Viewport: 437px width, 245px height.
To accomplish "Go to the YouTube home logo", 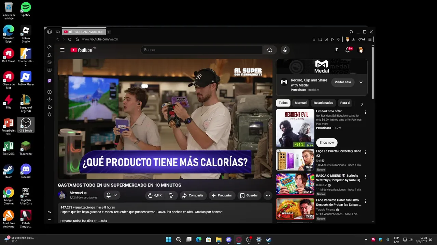I will 81,50.
